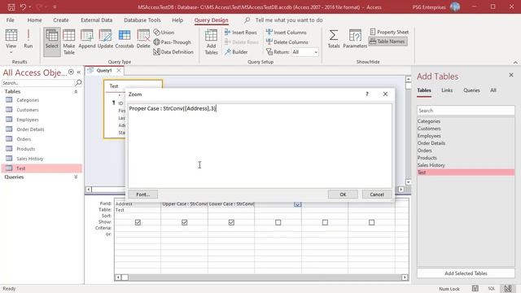Image resolution: width=521 pixels, height=293 pixels.
Task: Click Insert Columns in Query Setup
Action: pyautogui.click(x=286, y=33)
